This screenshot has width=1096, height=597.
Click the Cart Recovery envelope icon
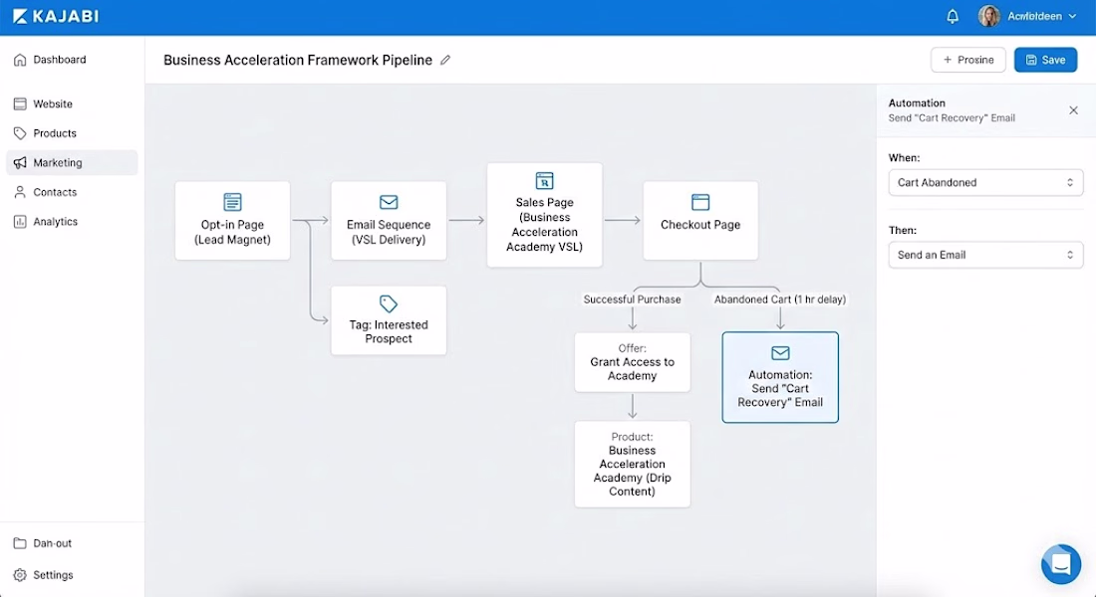[x=780, y=352]
